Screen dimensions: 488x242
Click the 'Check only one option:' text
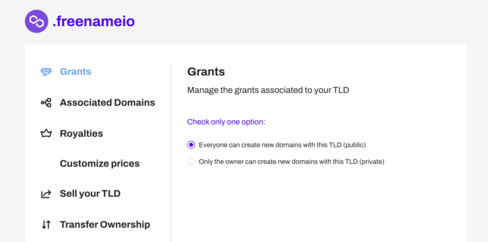[x=226, y=121]
